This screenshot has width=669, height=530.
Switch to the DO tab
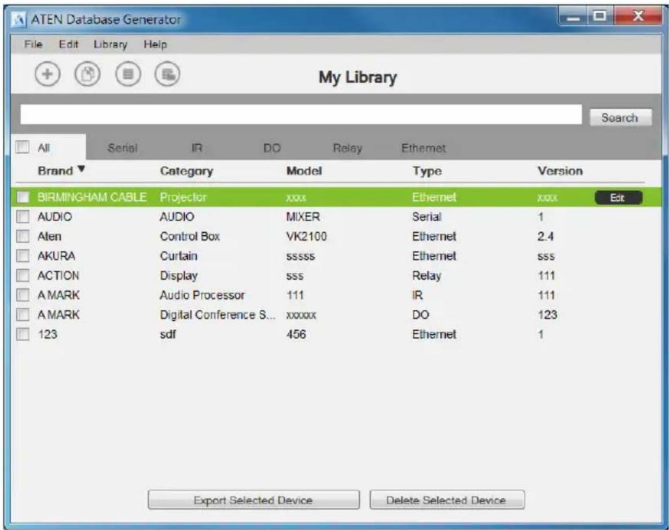[272, 148]
